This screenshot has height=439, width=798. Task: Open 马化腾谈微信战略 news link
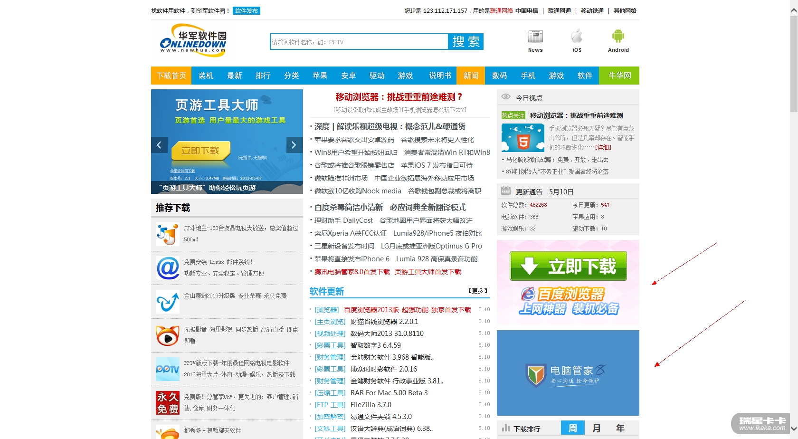click(x=557, y=160)
